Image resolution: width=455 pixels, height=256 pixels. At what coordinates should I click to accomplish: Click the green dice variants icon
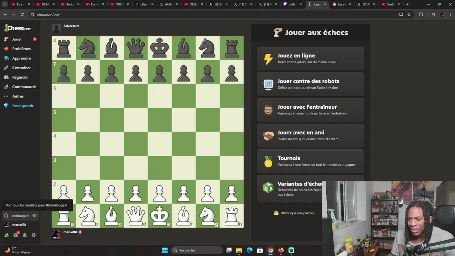point(268,187)
